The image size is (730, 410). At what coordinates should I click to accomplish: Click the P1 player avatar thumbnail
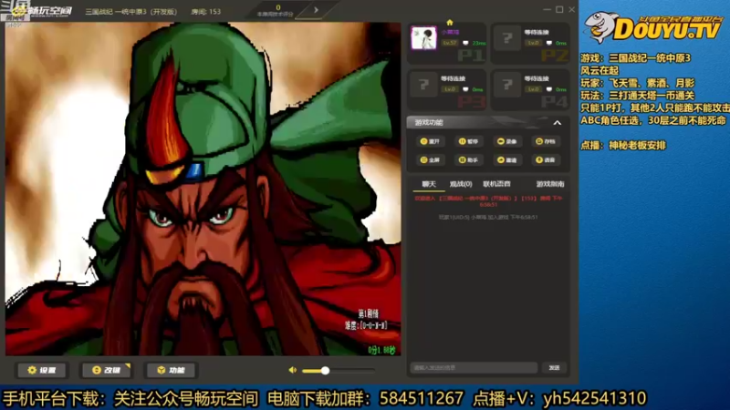pyautogui.click(x=423, y=38)
